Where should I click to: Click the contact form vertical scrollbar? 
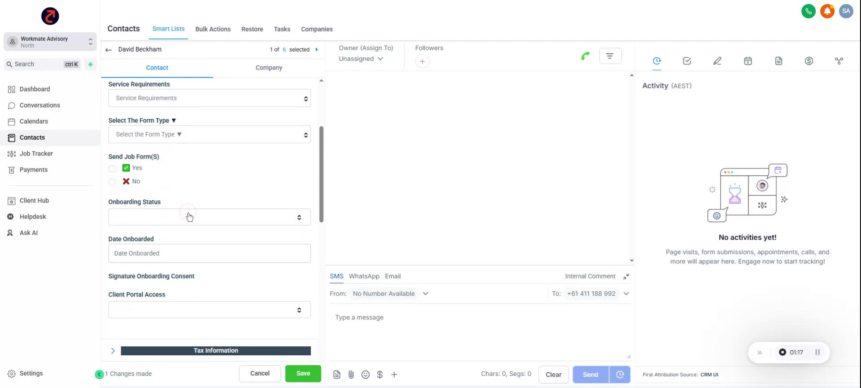321,174
